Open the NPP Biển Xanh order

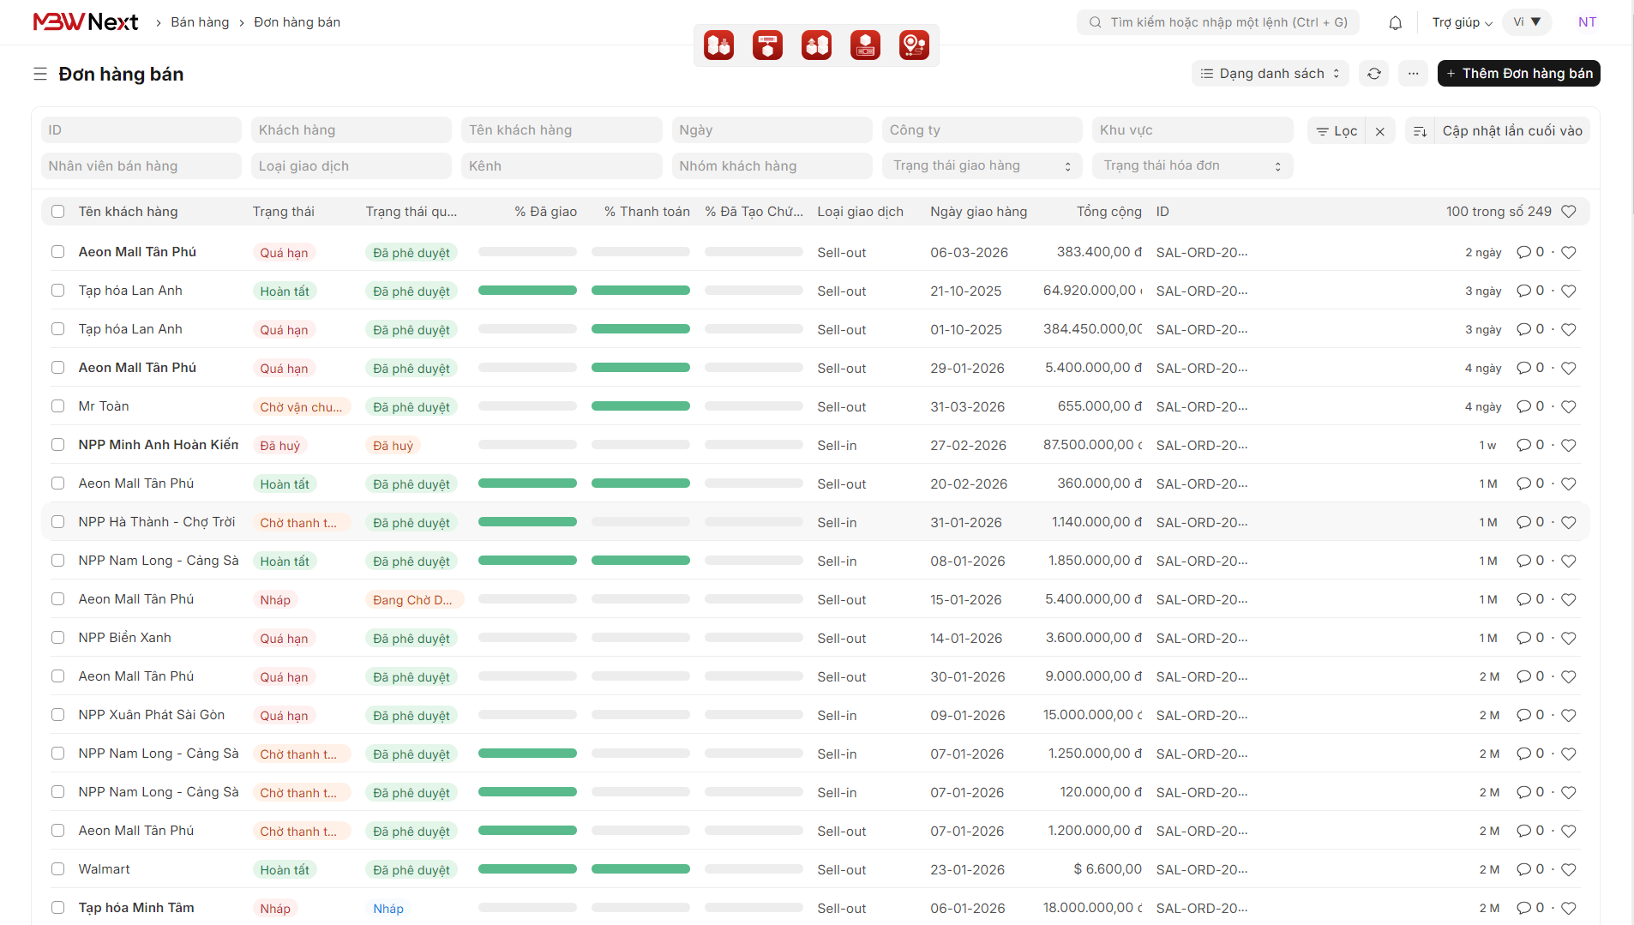pyautogui.click(x=125, y=638)
